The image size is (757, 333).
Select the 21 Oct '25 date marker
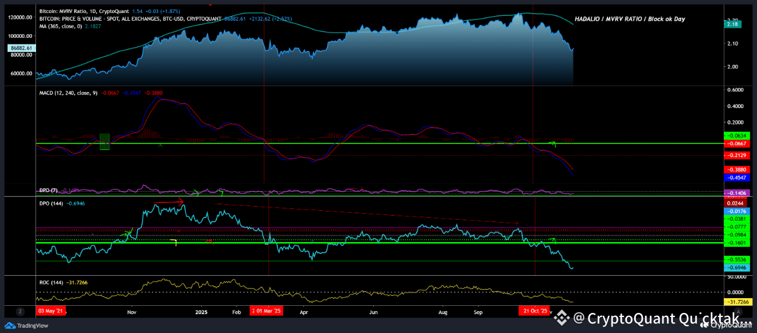(x=533, y=311)
